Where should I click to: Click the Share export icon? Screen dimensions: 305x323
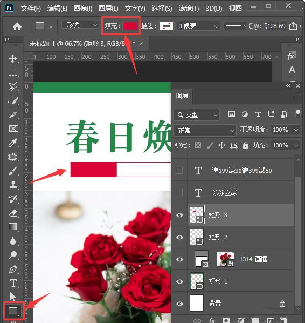293,26
